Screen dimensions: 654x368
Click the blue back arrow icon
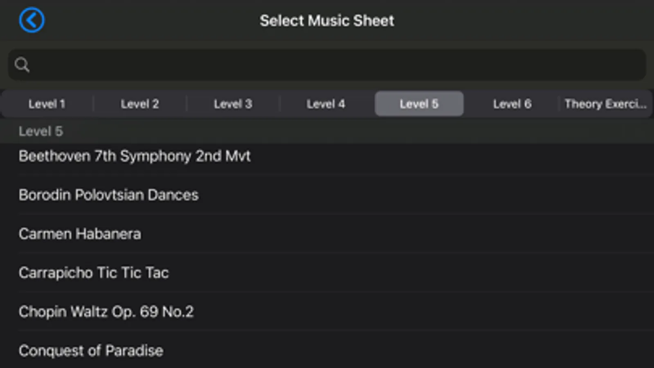(x=31, y=20)
